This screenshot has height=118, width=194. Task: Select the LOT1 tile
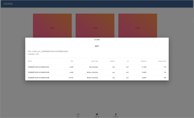(x=52, y=25)
